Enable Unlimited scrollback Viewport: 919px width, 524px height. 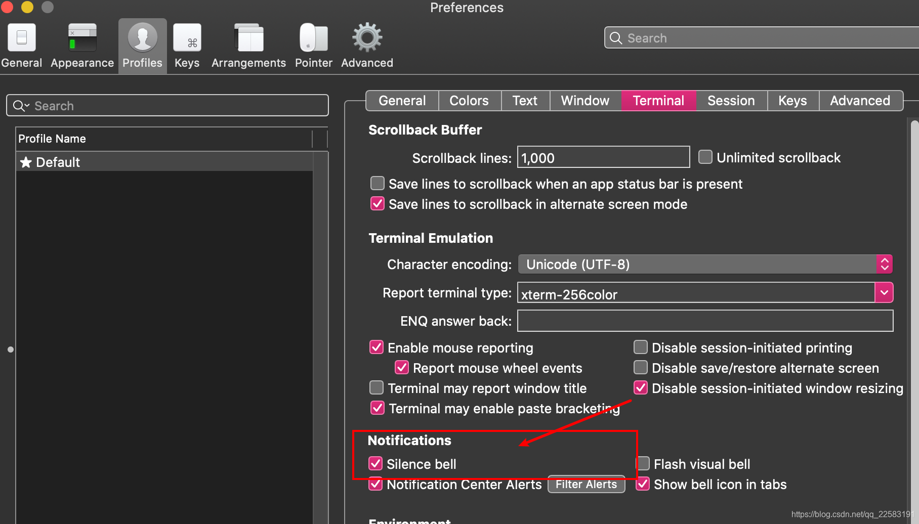pyautogui.click(x=705, y=157)
